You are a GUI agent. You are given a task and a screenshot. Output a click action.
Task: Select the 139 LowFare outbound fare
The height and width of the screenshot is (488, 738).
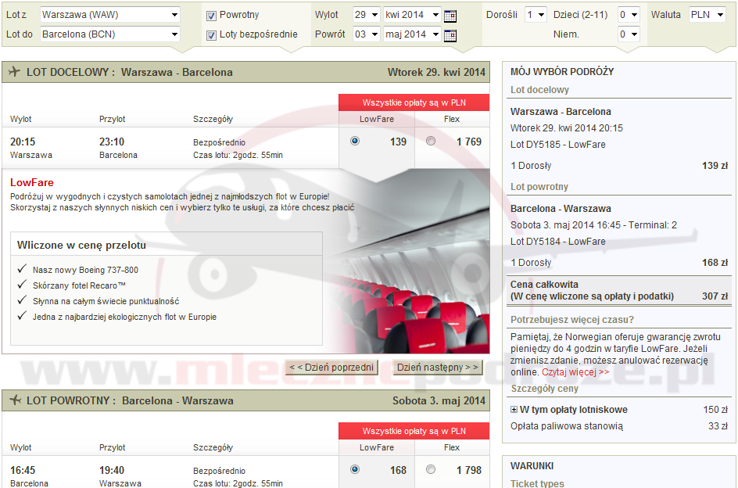tap(355, 142)
